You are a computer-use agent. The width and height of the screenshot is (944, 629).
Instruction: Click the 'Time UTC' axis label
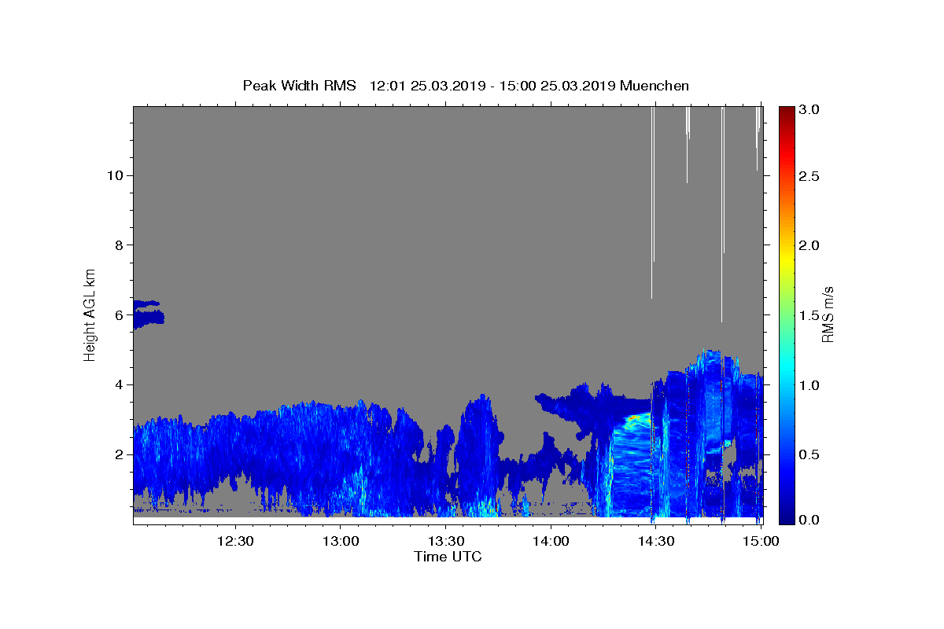(x=448, y=557)
